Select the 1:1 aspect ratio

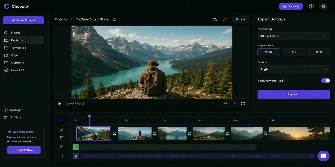(x=294, y=52)
